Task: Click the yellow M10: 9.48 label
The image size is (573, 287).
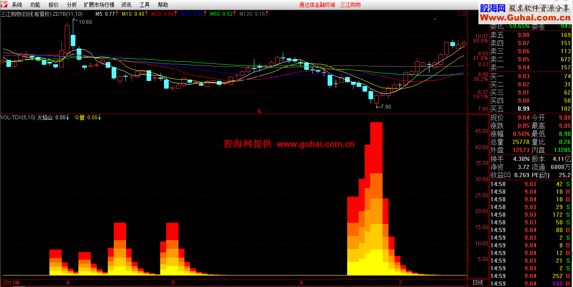Action: click(x=132, y=14)
